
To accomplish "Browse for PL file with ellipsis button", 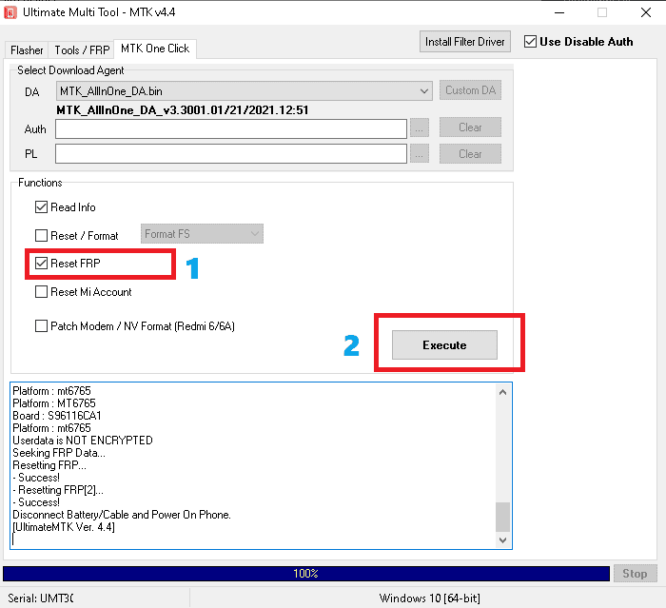I will tap(420, 154).
